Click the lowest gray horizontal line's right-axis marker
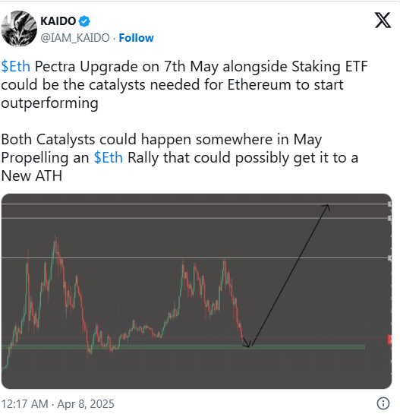Viewport: 400px width, 414px height. tap(389, 258)
